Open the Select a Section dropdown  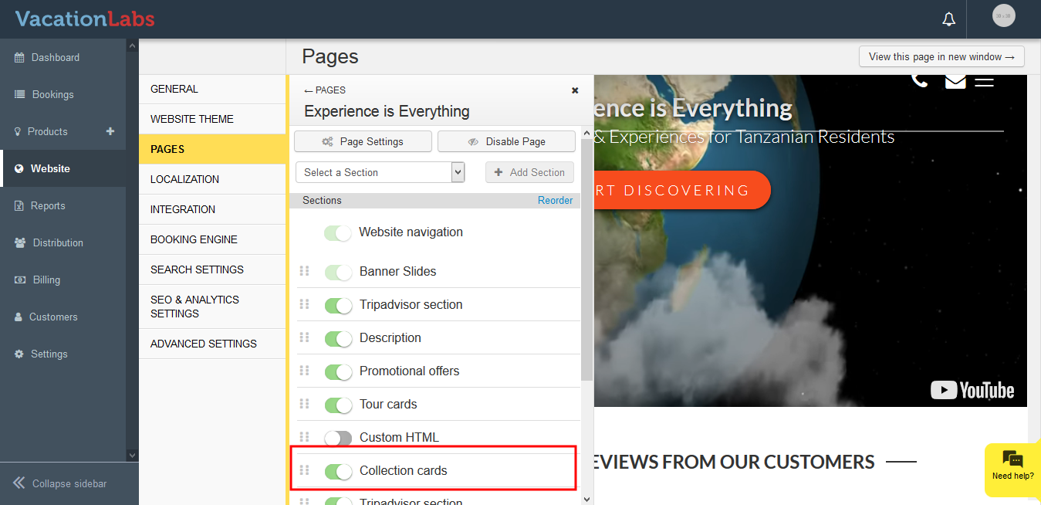(380, 172)
